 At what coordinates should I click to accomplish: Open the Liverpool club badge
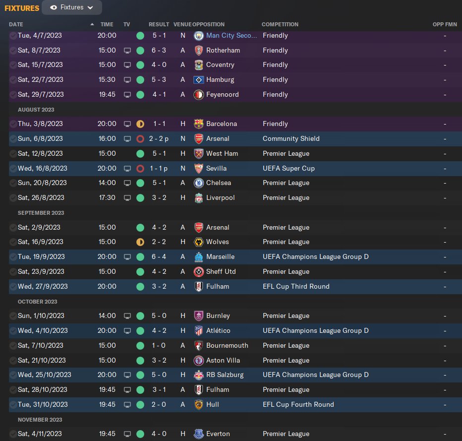199,198
